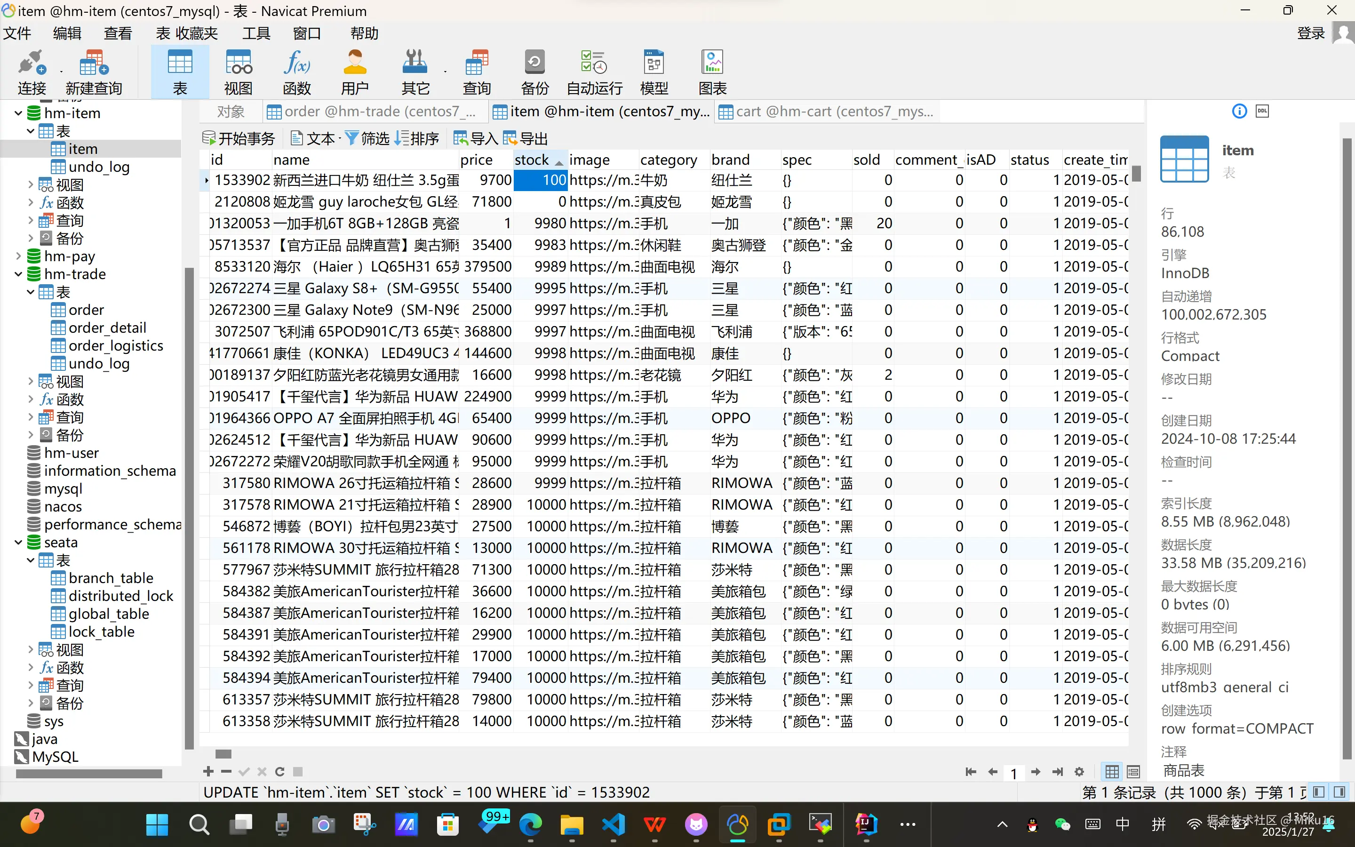Expand the hm-pay database node

18,256
